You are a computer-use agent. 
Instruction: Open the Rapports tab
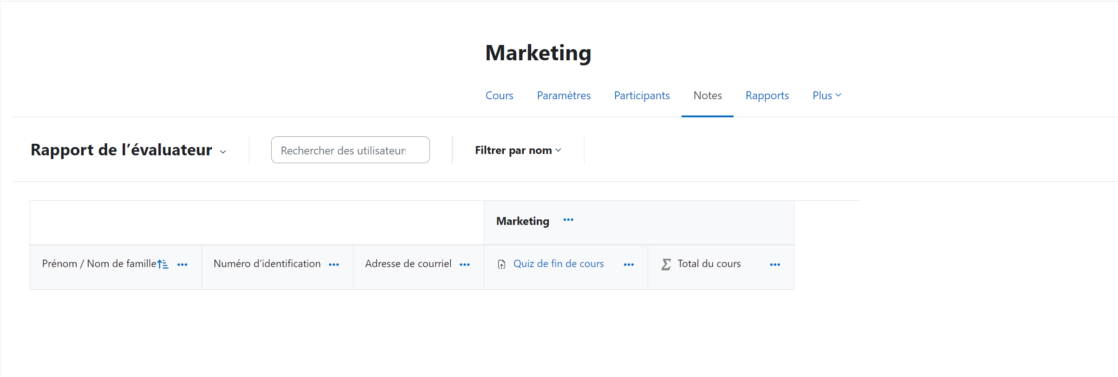point(767,96)
